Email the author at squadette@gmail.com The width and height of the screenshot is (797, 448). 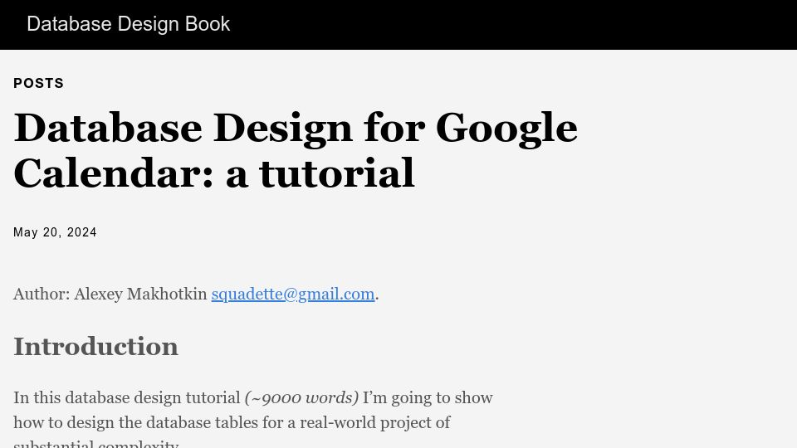[x=293, y=294]
